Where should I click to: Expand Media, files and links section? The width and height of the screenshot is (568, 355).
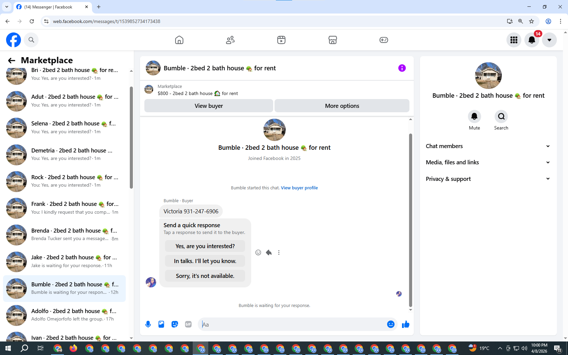[x=488, y=162]
